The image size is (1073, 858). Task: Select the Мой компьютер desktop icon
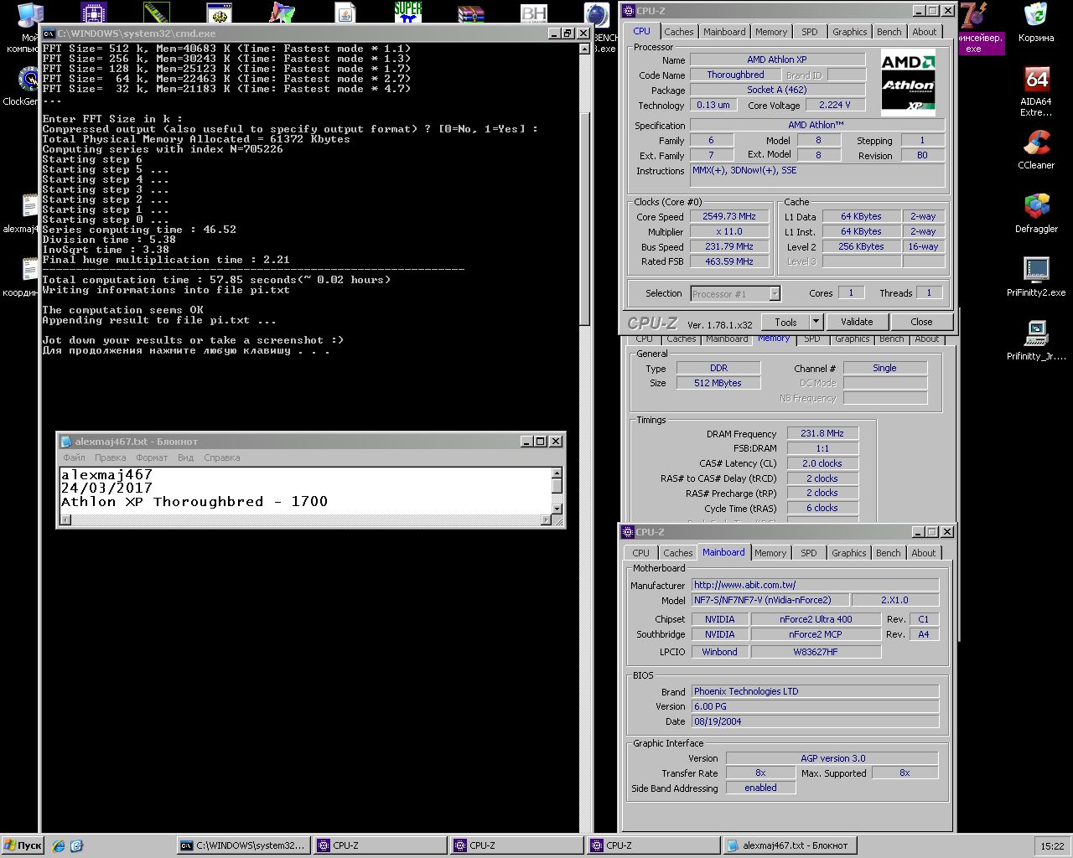pos(29,27)
